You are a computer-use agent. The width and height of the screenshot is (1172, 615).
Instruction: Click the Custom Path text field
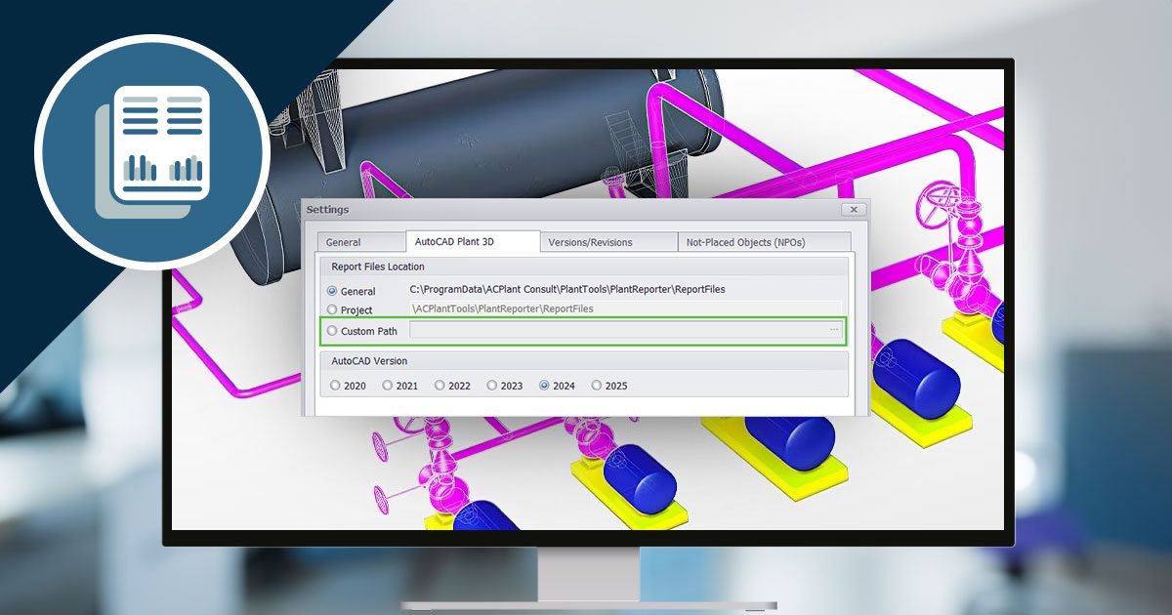[x=615, y=331]
